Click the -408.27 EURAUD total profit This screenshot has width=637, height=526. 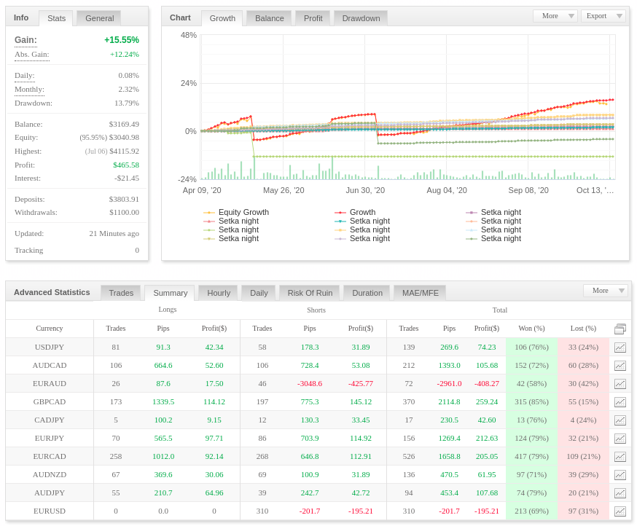(487, 384)
